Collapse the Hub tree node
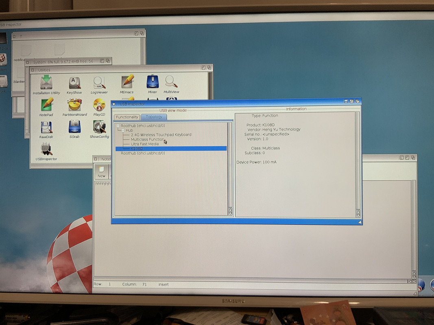The width and height of the screenshot is (434, 325). tap(123, 130)
